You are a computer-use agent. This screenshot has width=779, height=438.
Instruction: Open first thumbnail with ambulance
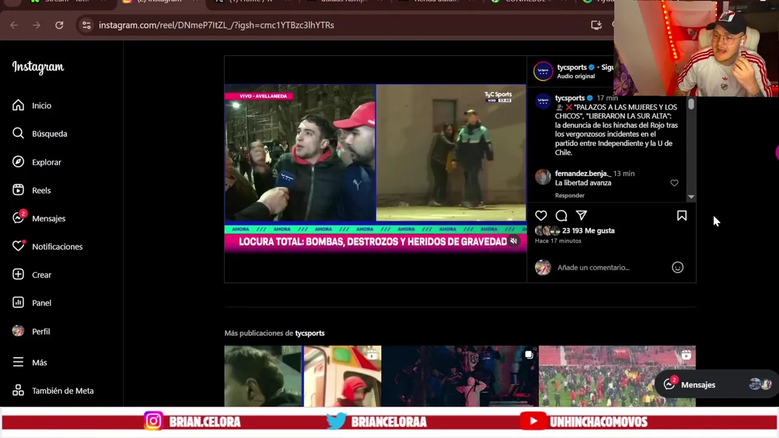point(302,376)
